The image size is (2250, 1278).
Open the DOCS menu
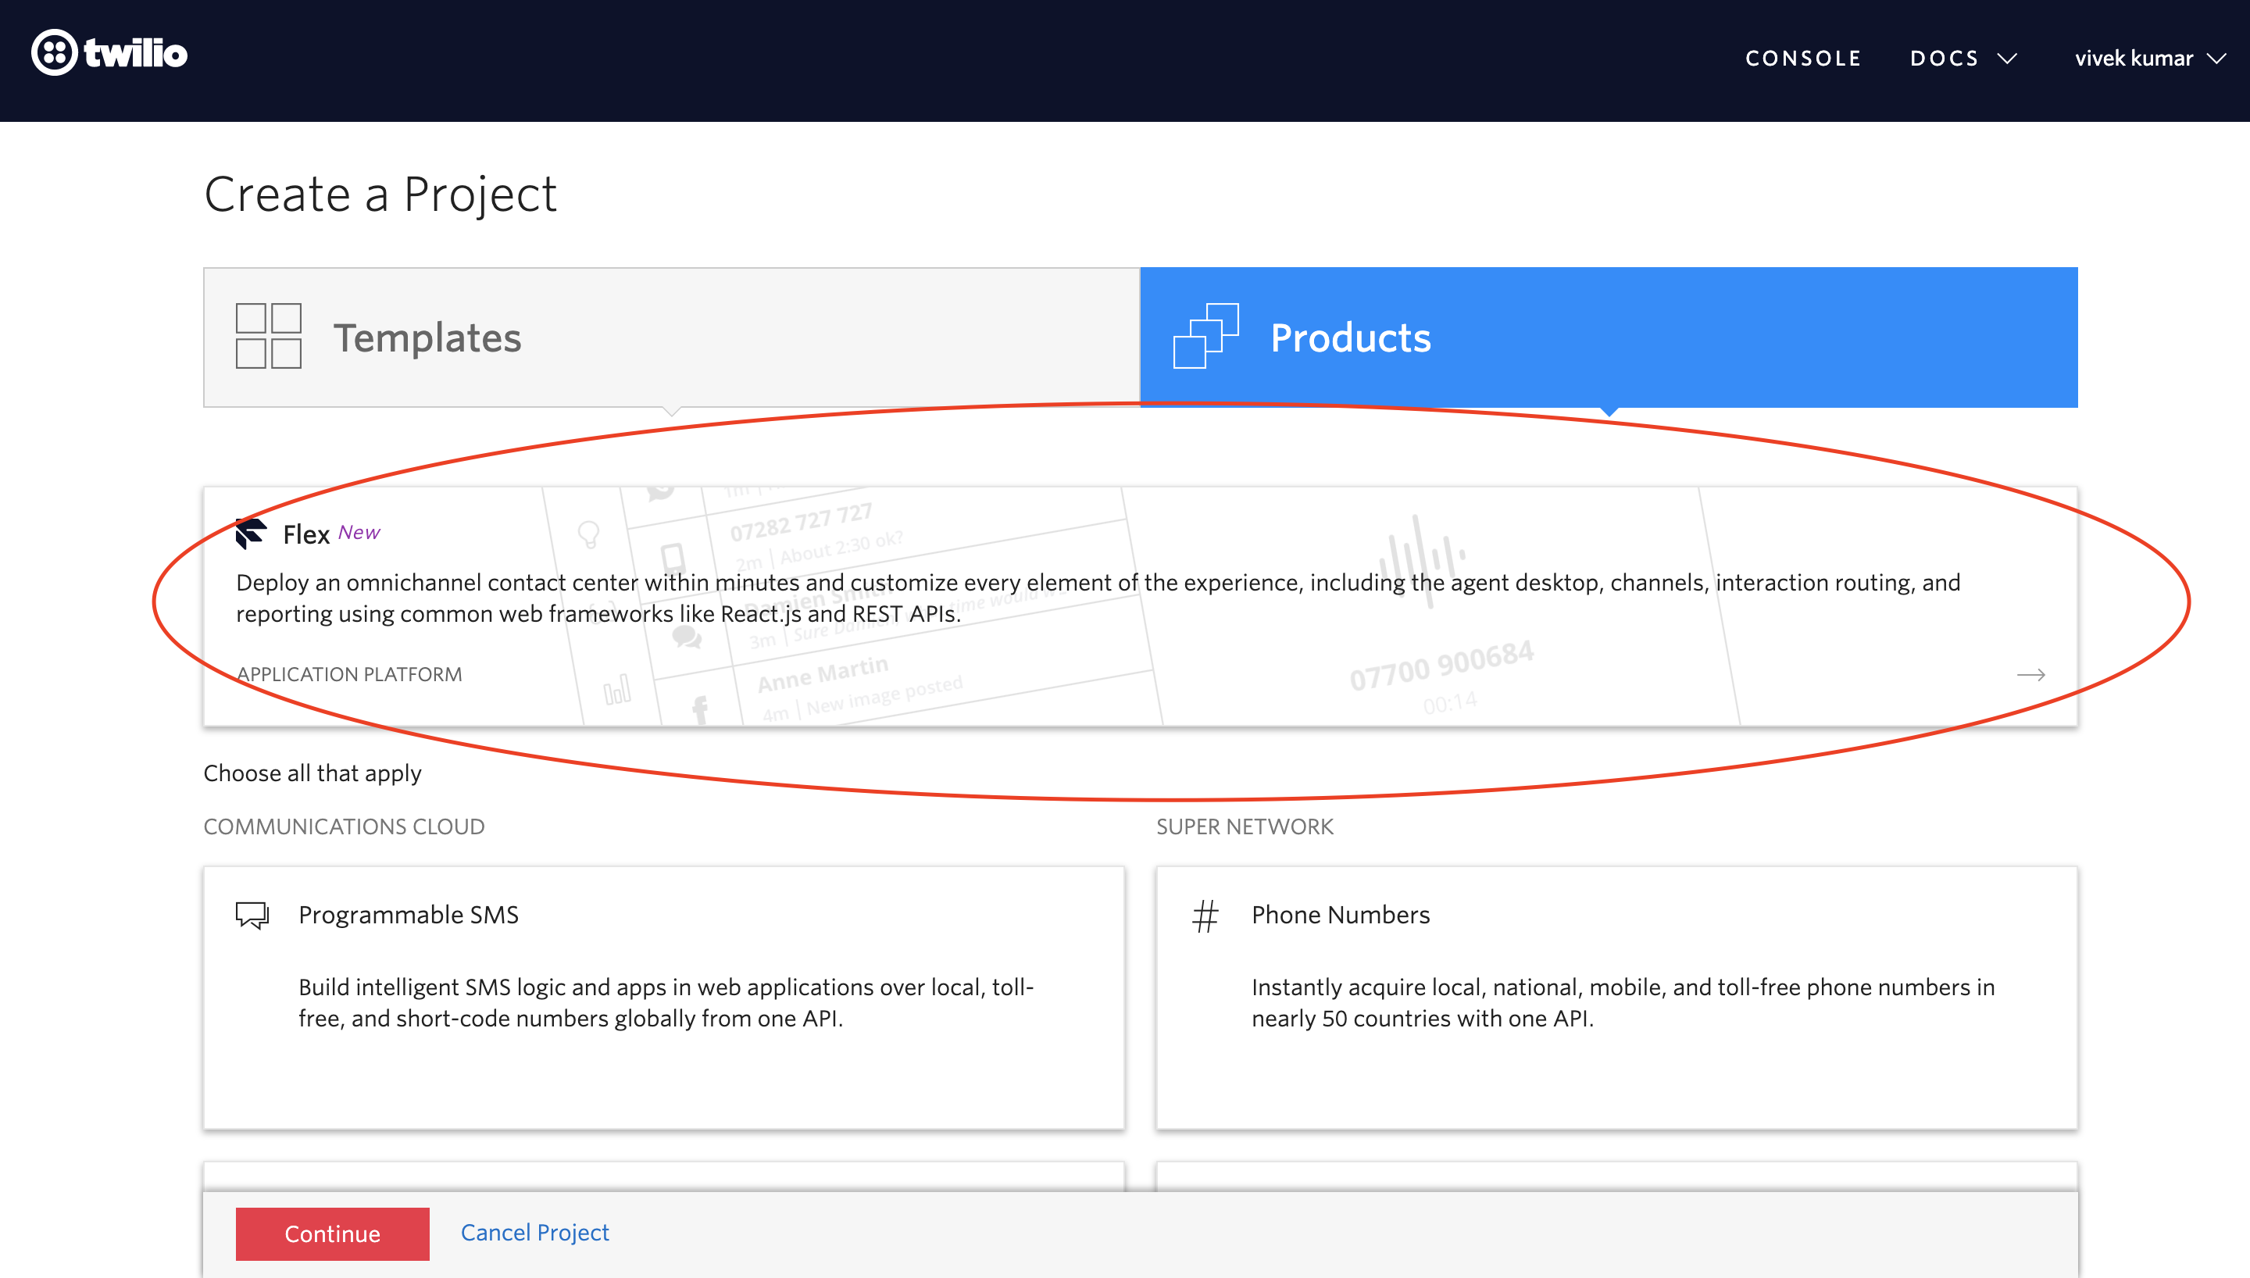coord(1964,59)
